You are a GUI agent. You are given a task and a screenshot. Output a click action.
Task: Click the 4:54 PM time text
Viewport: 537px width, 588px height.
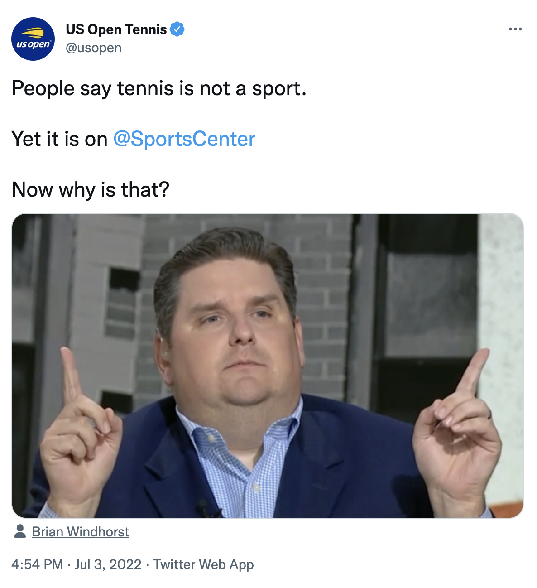[x=36, y=564]
